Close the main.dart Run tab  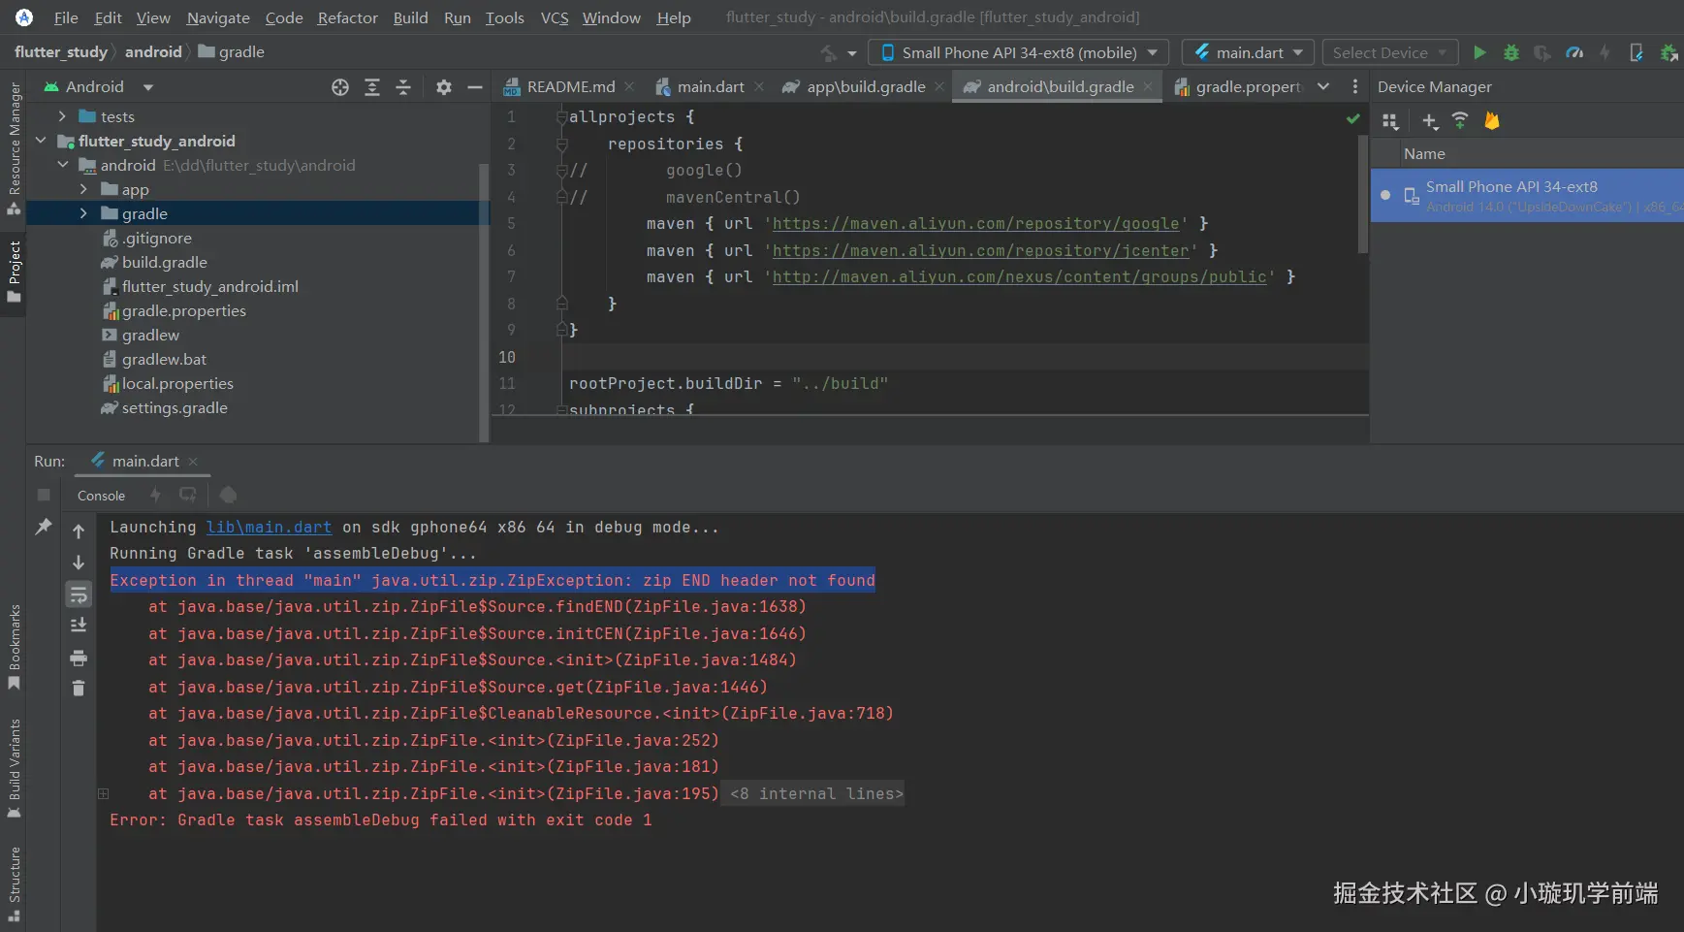pyautogui.click(x=193, y=462)
